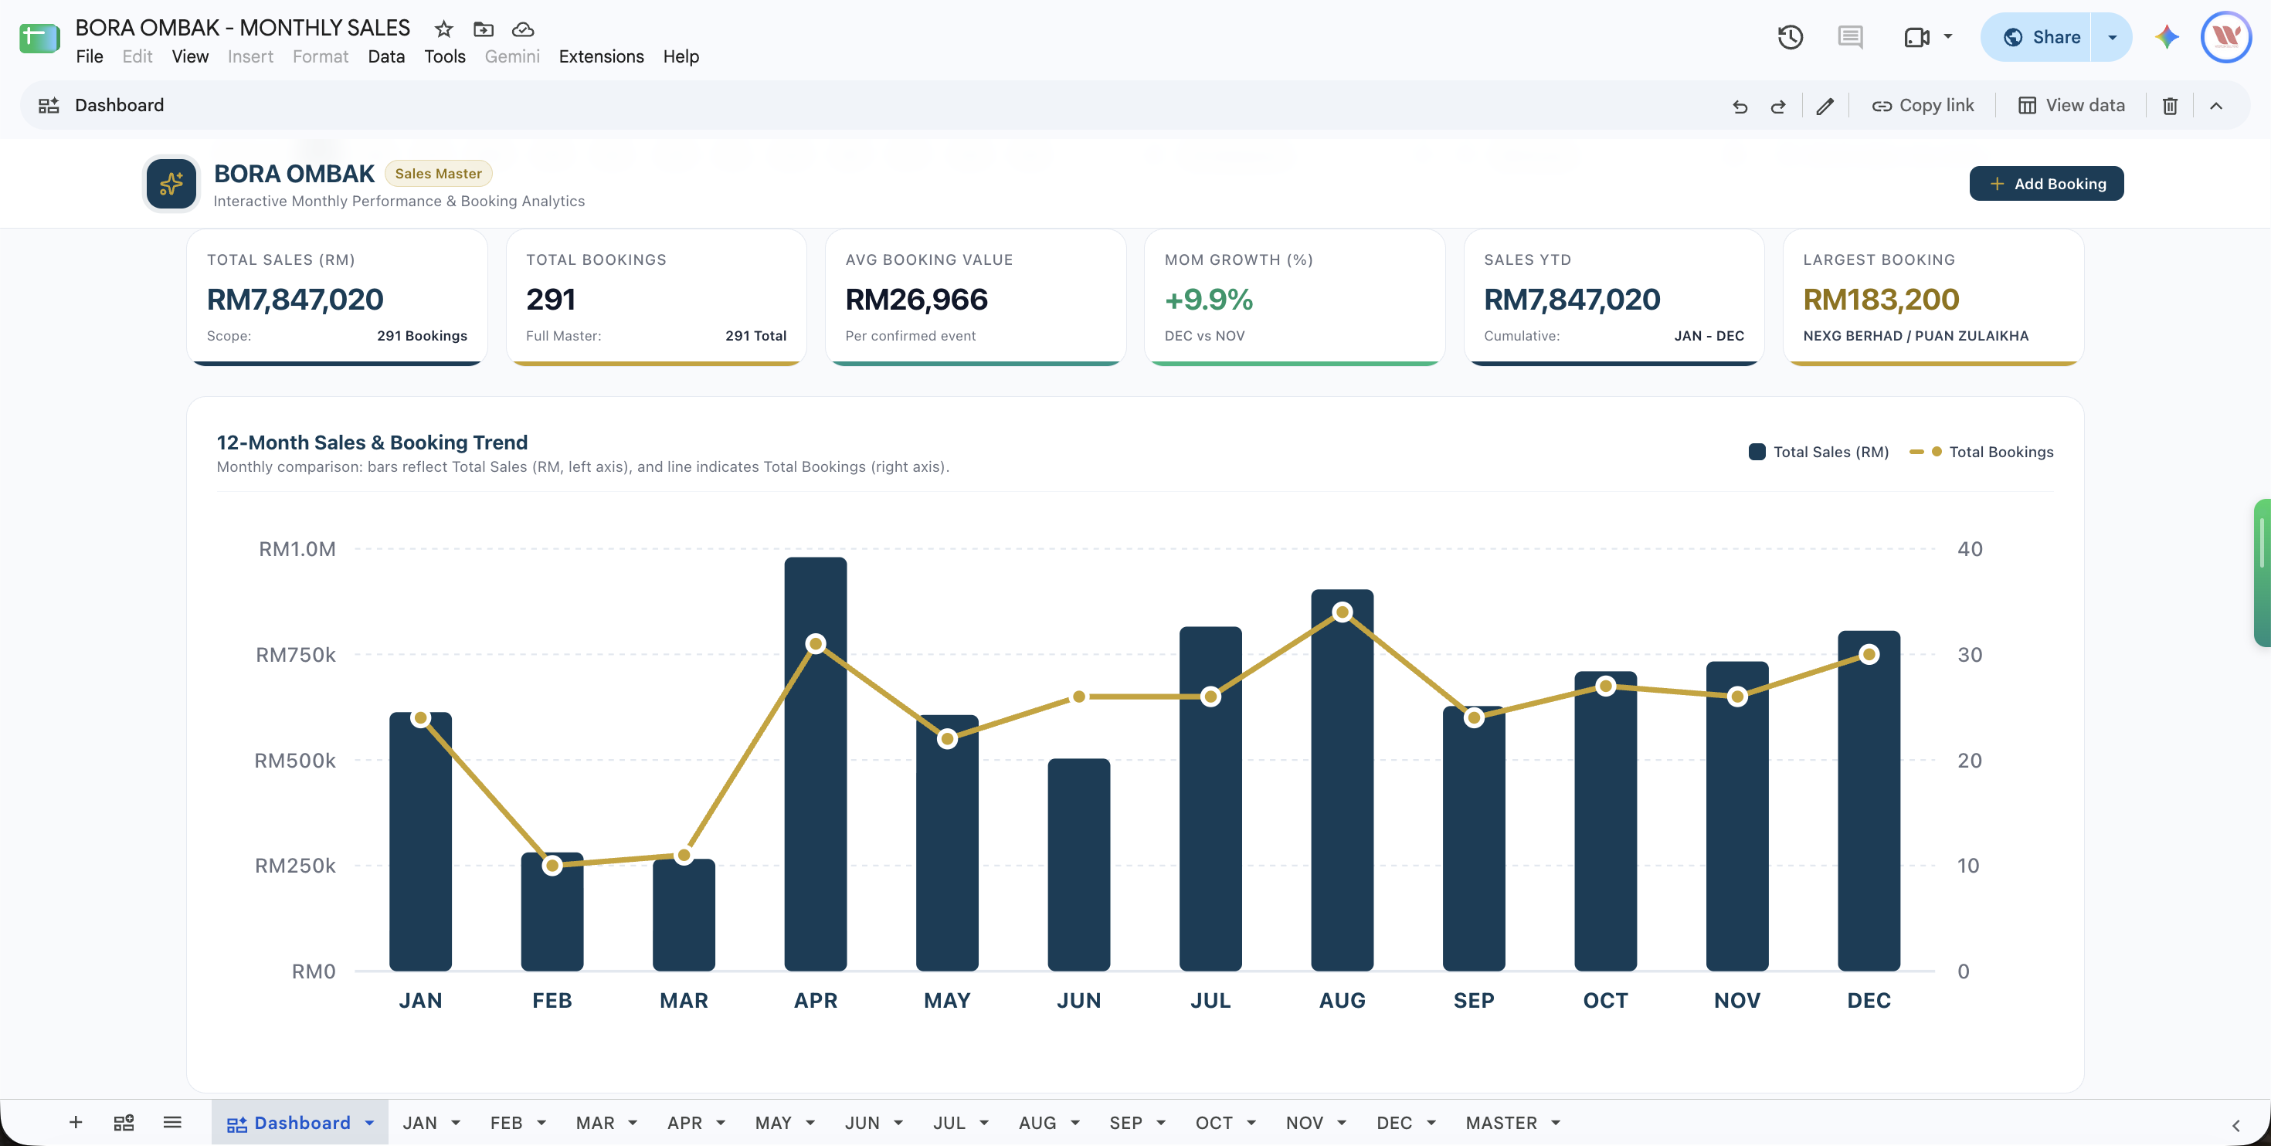Click the move to folder icon
The image size is (2271, 1146).
483,29
